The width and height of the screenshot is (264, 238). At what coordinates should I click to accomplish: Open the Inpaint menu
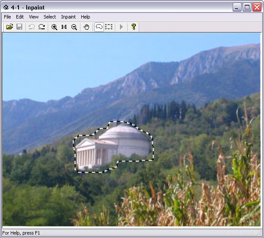(68, 17)
